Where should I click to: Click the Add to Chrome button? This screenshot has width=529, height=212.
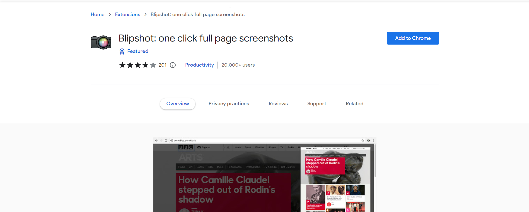(413, 38)
